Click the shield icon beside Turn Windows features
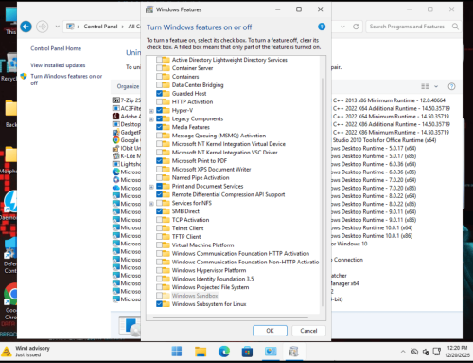The image size is (473, 363). pyautogui.click(x=24, y=76)
